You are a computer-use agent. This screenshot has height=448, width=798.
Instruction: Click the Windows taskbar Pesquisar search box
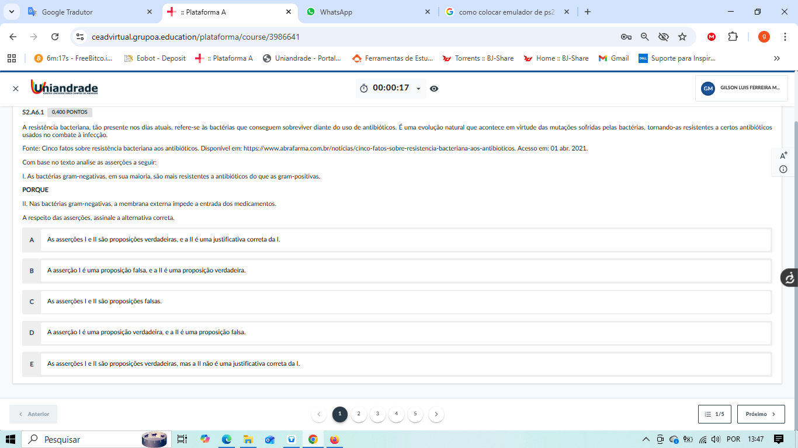click(82, 439)
